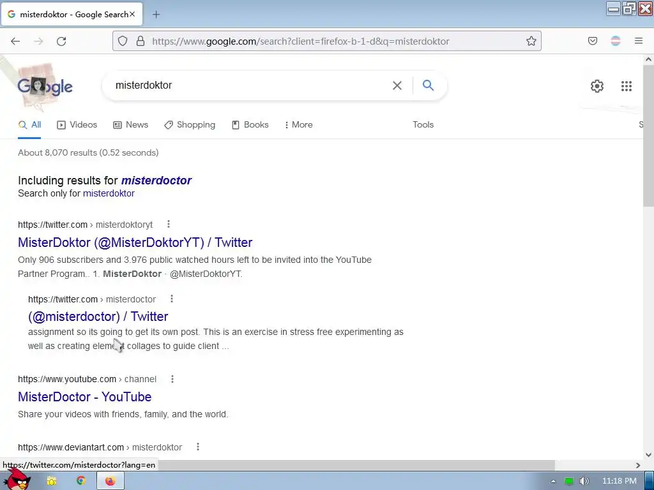Bookmark this page with the star icon
The height and width of the screenshot is (490, 654).
(531, 41)
